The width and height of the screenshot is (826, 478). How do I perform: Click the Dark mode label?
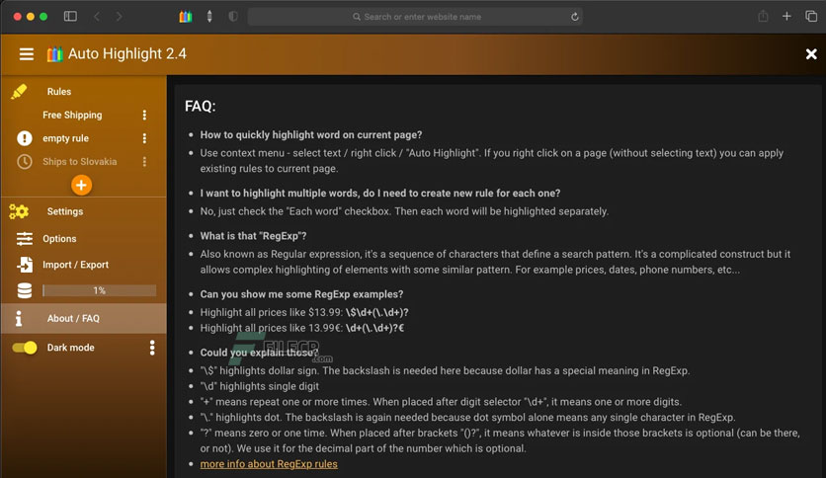click(x=70, y=348)
